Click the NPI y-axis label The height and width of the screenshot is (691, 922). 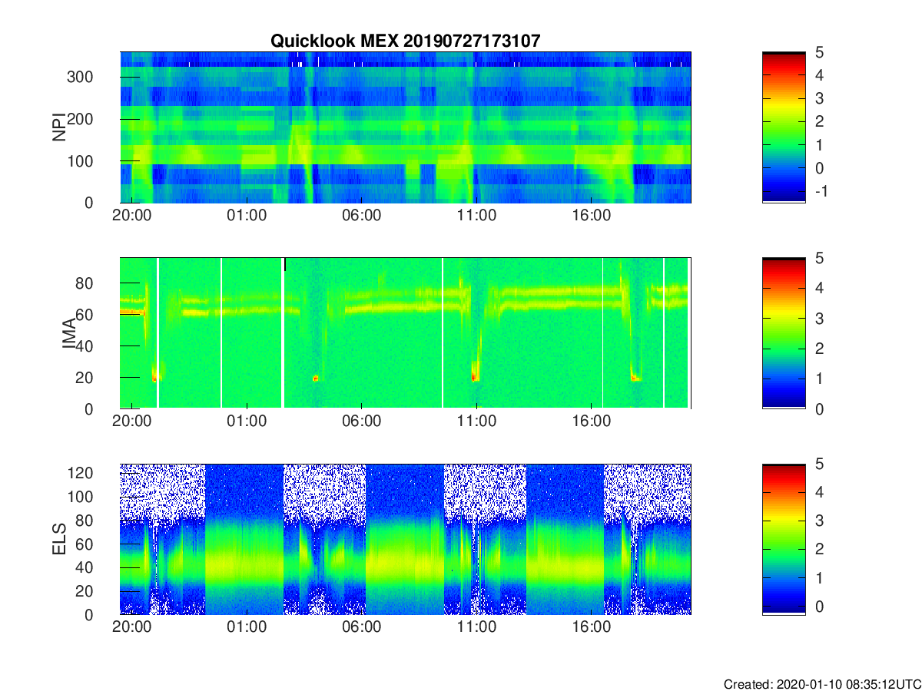coord(58,127)
